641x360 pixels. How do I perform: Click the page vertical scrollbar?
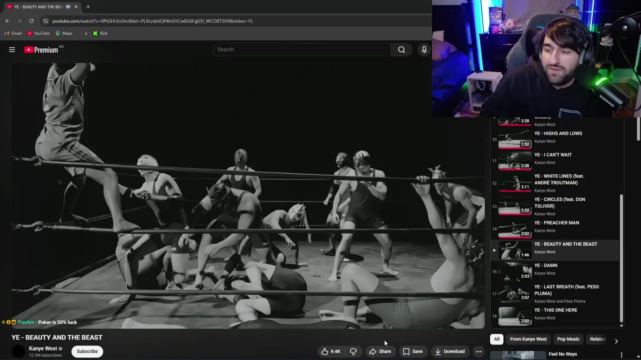click(x=638, y=129)
